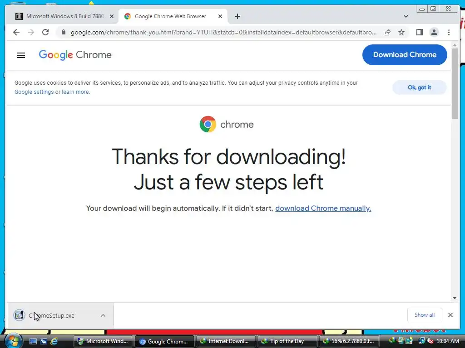Click the 10:04 AM clock
The width and height of the screenshot is (465, 348).
click(x=447, y=341)
